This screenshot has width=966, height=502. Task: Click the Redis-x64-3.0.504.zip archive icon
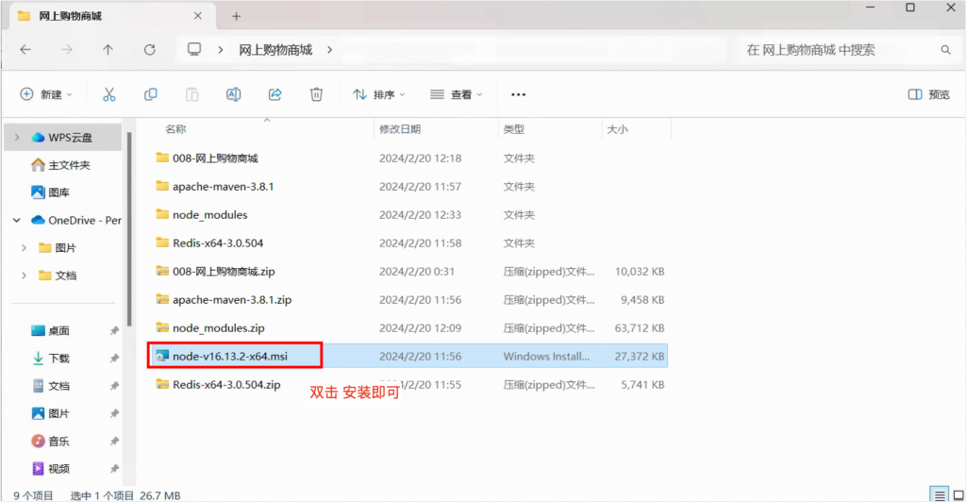point(162,384)
